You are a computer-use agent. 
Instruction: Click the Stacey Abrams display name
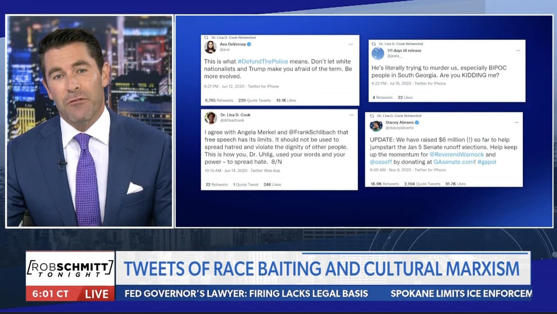(x=400, y=122)
